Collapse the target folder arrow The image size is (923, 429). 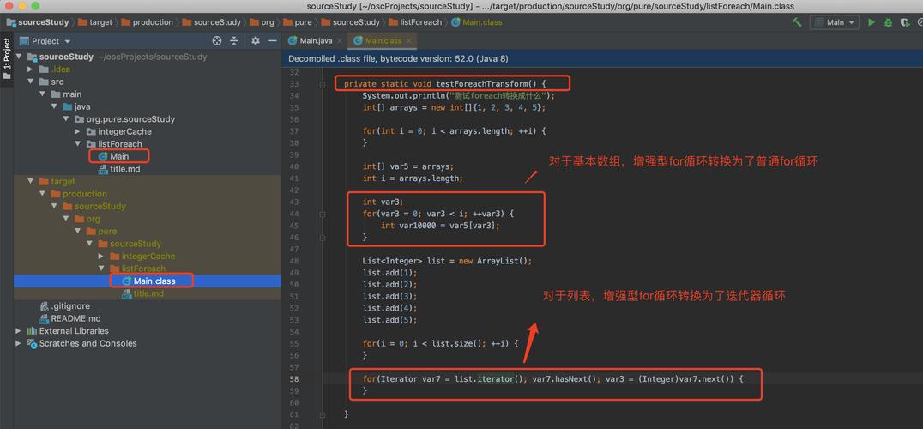[x=31, y=181]
